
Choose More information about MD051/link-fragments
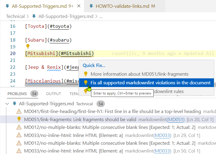(x=139, y=74)
